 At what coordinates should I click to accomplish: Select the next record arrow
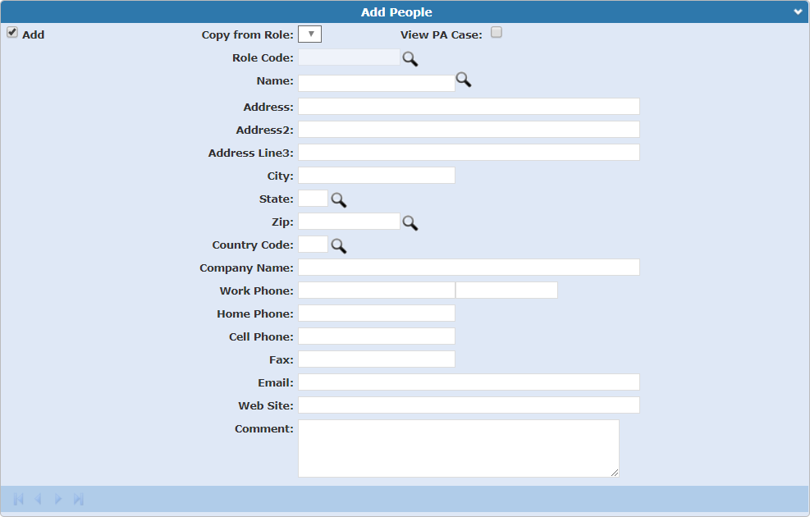[x=57, y=498]
